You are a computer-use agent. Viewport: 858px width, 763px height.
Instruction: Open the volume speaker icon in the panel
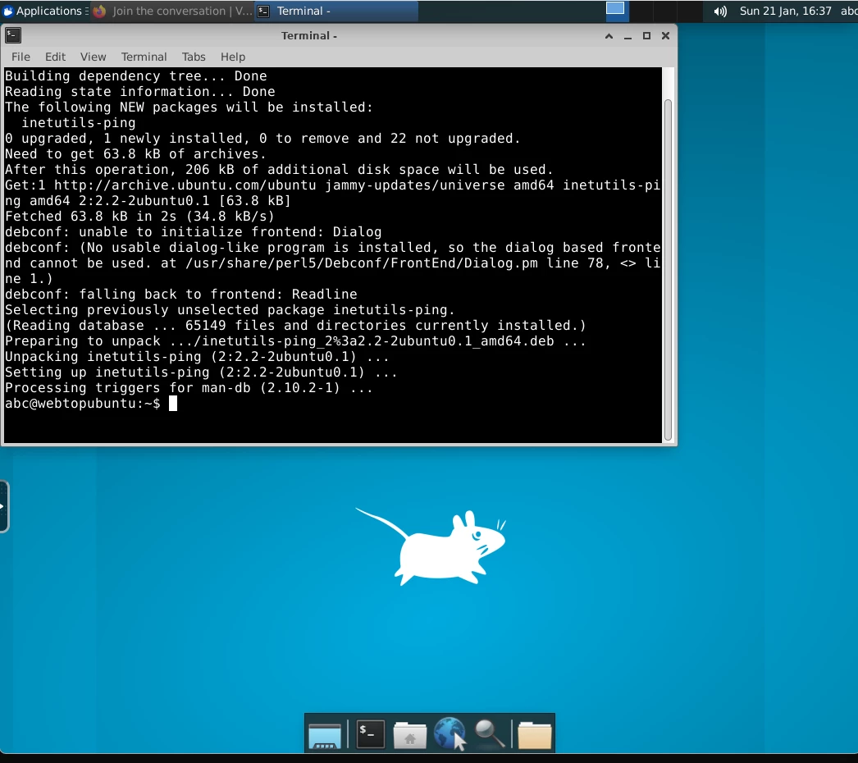click(720, 11)
